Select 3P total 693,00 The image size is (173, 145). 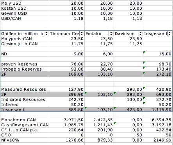point(158,94)
